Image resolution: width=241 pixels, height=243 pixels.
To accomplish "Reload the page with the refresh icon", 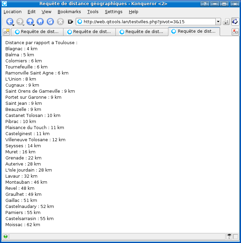I will pos(50,22).
